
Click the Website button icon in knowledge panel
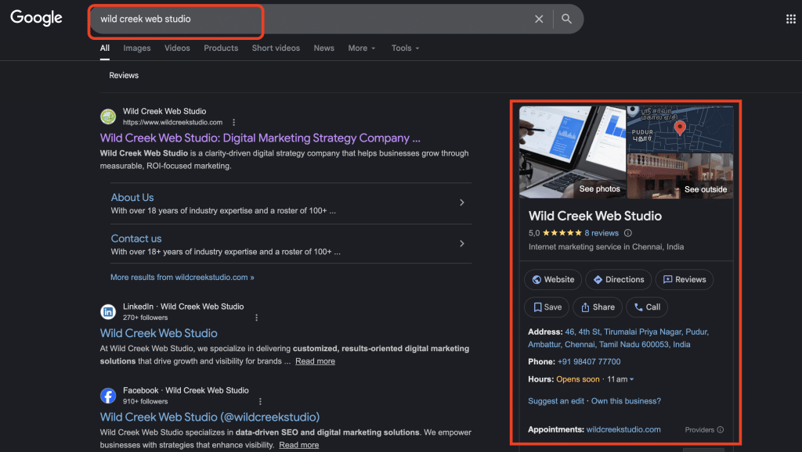click(536, 279)
